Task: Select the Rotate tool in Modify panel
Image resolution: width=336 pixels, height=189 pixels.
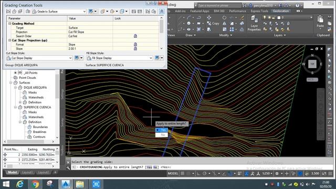Action: click(x=224, y=17)
